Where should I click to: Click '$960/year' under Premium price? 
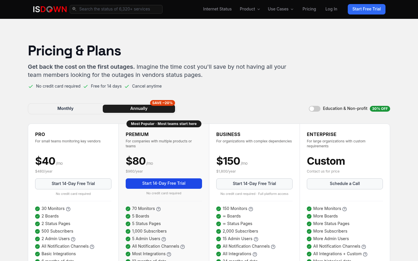[x=134, y=171]
